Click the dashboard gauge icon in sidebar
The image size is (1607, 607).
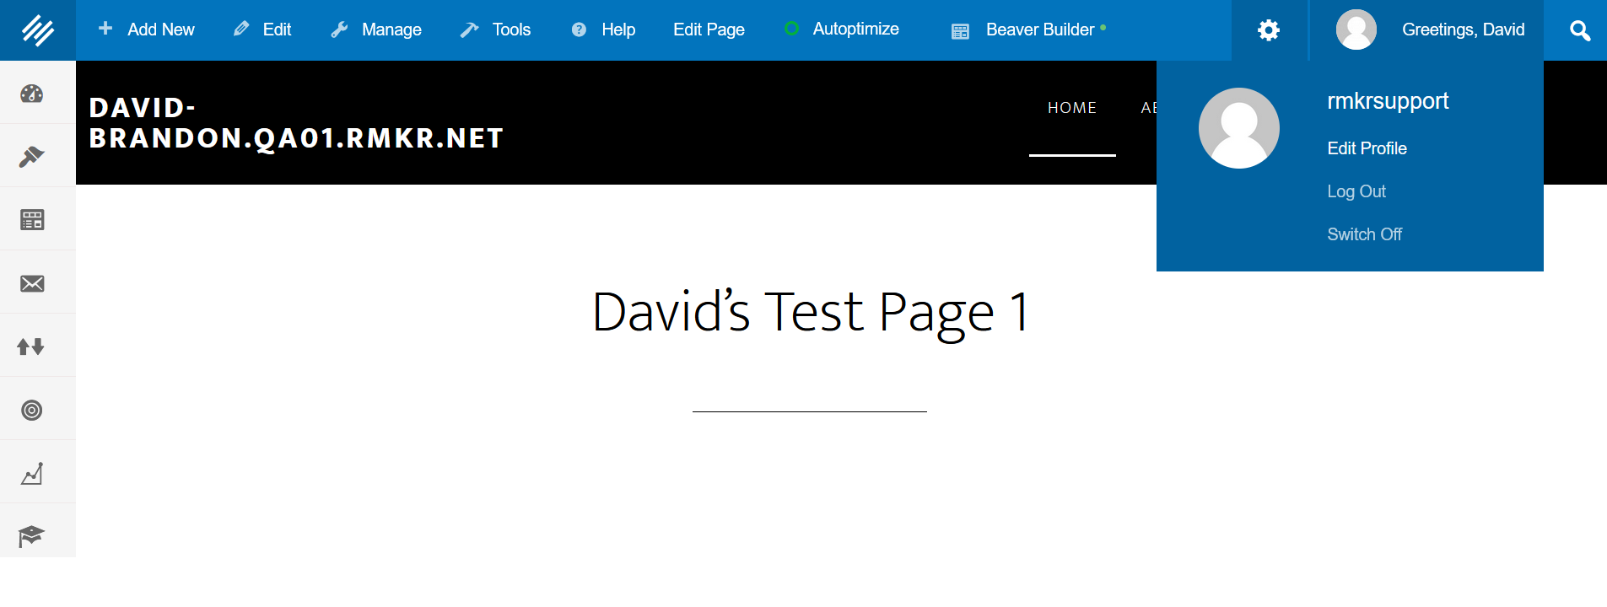(32, 94)
